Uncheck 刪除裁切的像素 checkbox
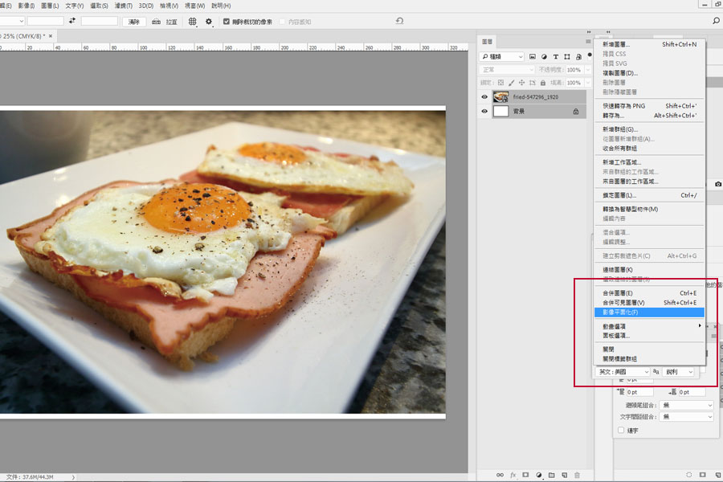This screenshot has width=723, height=482. [227, 21]
